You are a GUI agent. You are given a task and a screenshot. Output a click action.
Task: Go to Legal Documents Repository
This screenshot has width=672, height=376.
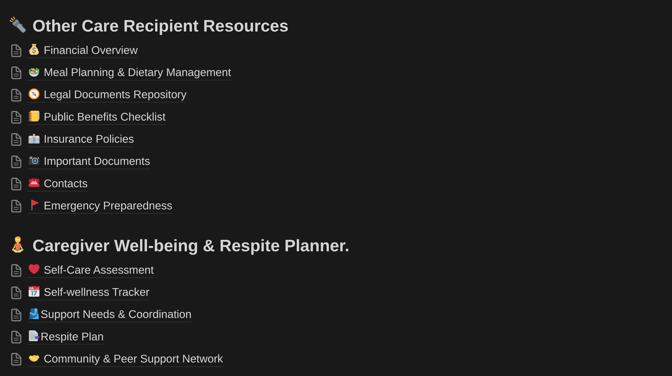click(x=115, y=94)
